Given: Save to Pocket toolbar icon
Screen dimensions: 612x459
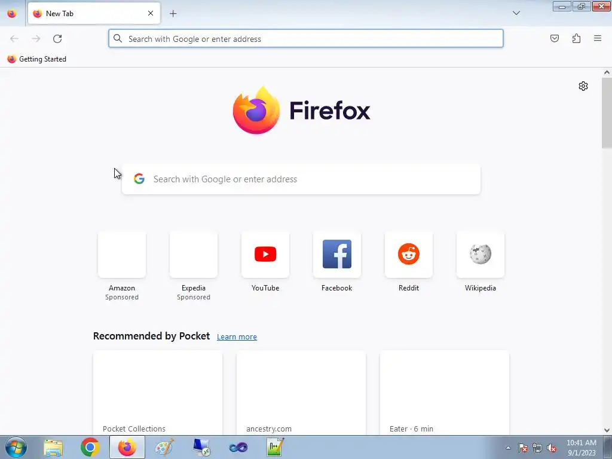Looking at the screenshot, I should click(x=554, y=38).
